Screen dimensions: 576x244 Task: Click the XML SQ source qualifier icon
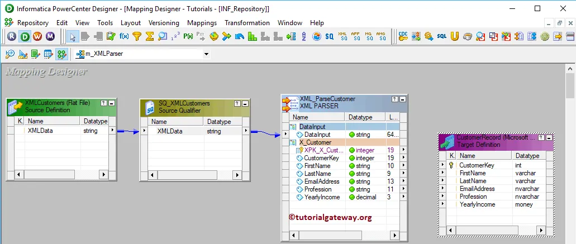342,36
